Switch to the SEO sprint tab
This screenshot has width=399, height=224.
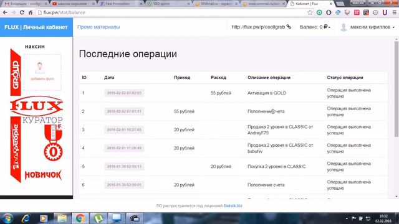click(x=169, y=4)
